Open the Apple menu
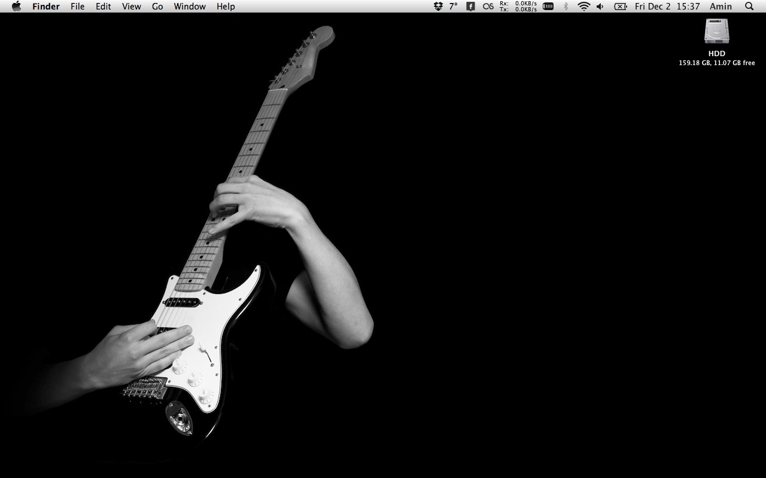Image resolution: width=766 pixels, height=478 pixels. pos(16,6)
